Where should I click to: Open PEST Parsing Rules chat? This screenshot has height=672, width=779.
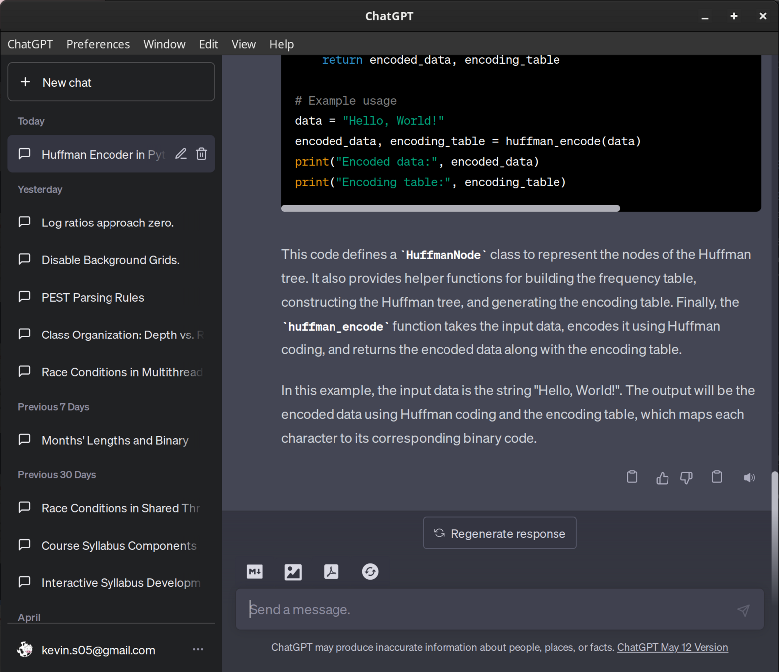tap(111, 297)
